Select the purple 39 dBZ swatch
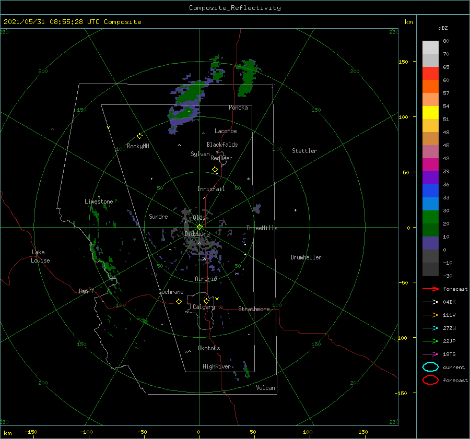 (430, 178)
